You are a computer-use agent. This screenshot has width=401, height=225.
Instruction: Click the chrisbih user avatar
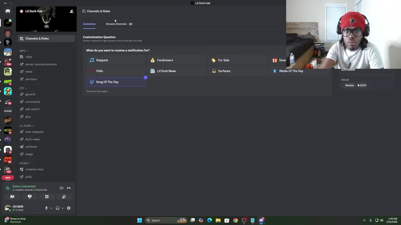(x=8, y=208)
